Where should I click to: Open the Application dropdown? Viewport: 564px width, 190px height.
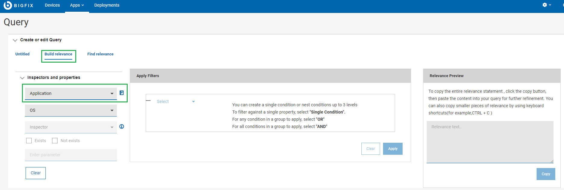tap(71, 93)
